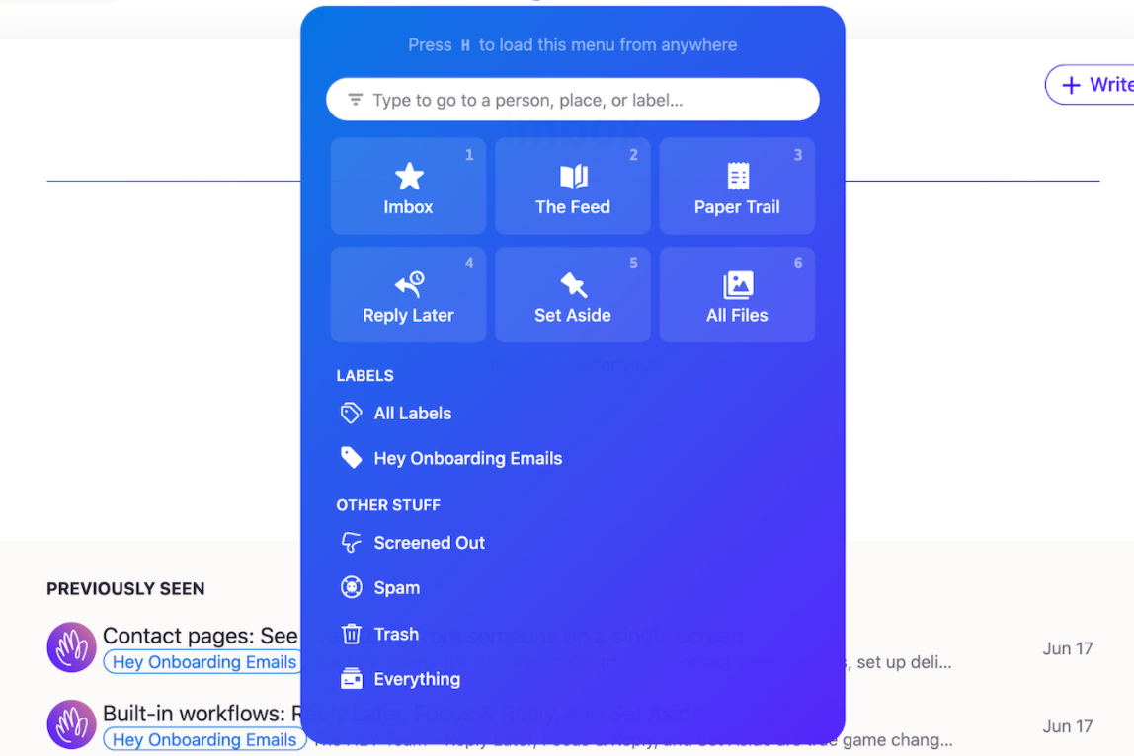Click the Write button
1134x756 pixels.
[1091, 85]
